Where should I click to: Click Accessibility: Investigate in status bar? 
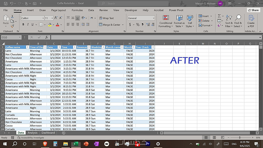[31, 138]
